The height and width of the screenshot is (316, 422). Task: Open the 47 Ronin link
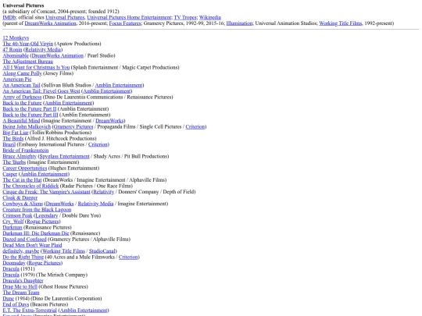click(x=13, y=50)
